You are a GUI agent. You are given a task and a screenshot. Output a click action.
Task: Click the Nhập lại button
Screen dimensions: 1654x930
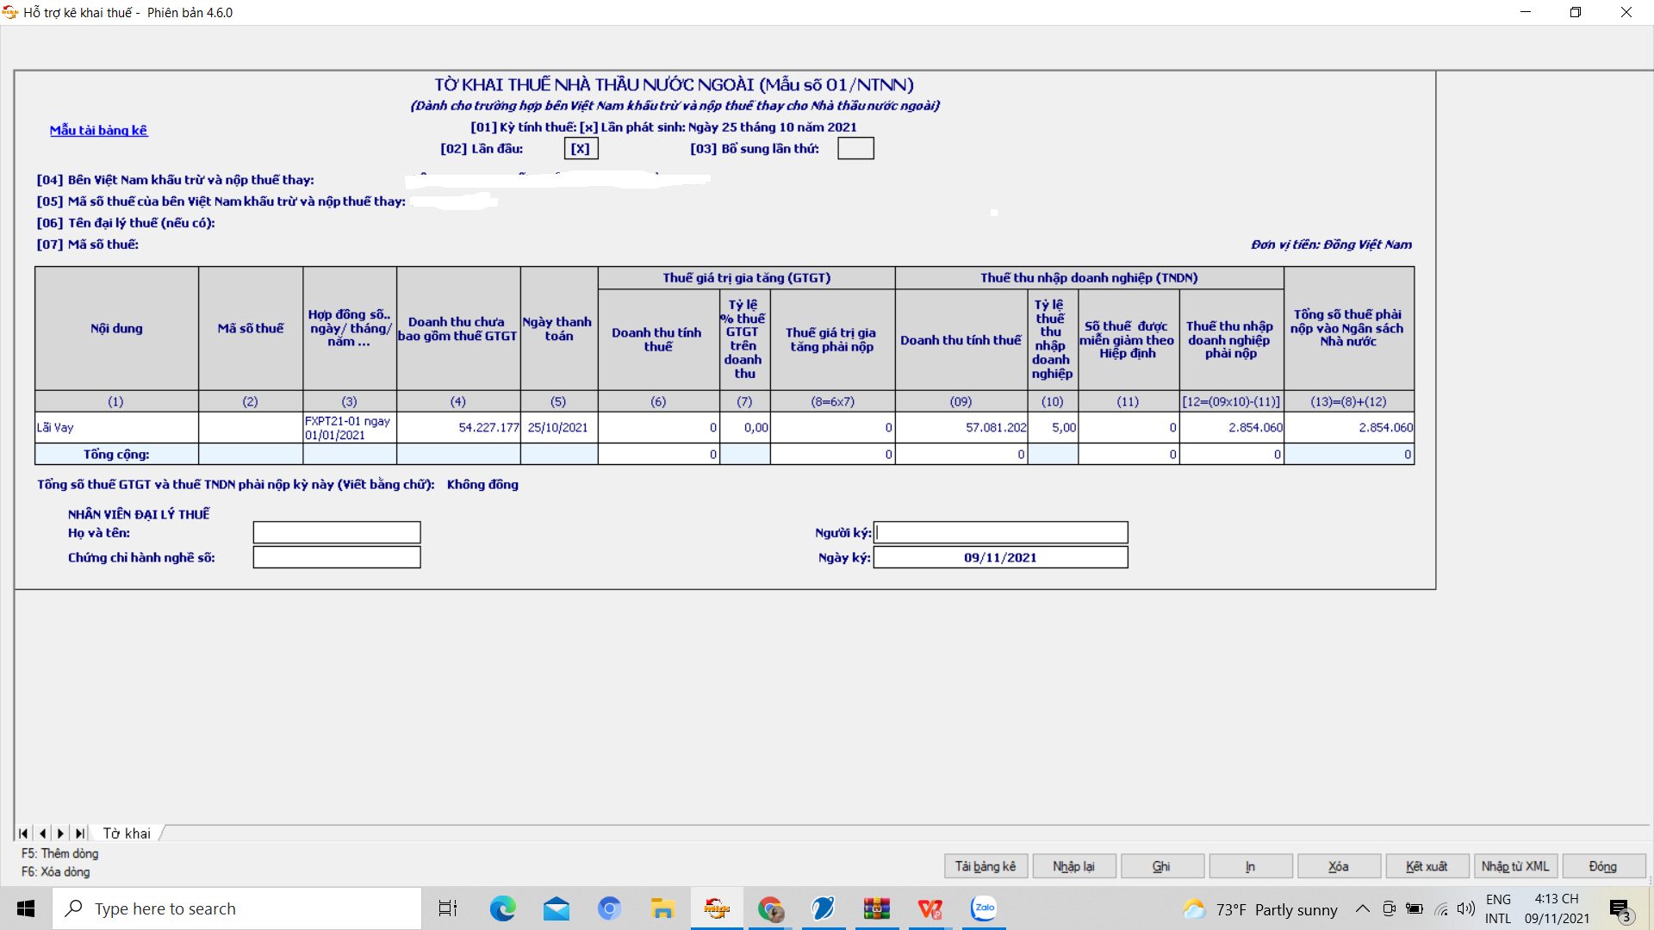point(1073,866)
